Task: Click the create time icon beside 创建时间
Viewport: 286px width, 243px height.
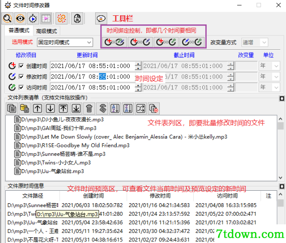Action: tap(12, 66)
